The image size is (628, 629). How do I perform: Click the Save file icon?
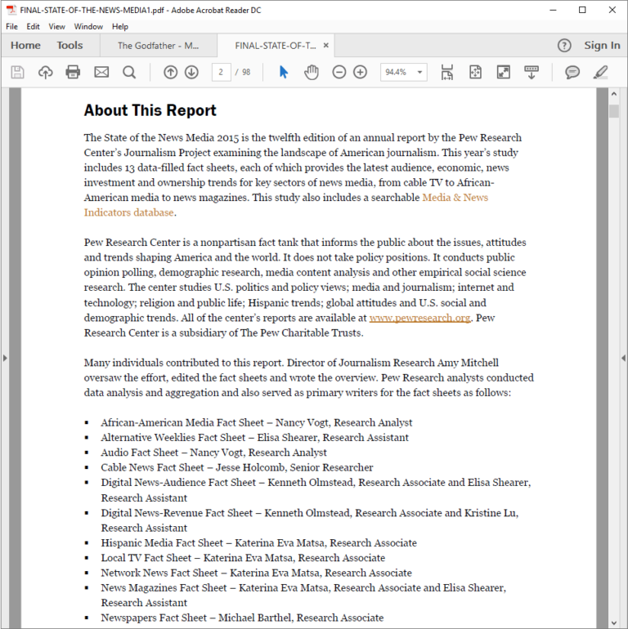tap(17, 72)
